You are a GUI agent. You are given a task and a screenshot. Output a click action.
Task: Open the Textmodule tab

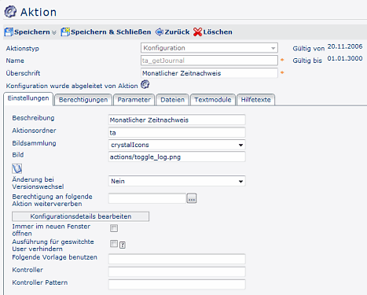(x=213, y=100)
